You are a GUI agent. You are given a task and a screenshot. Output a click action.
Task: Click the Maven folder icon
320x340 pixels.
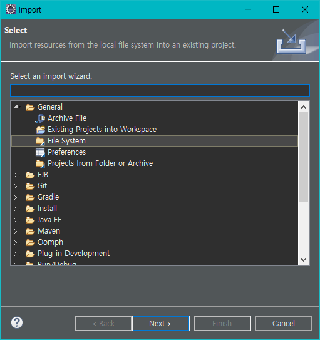[30, 231]
